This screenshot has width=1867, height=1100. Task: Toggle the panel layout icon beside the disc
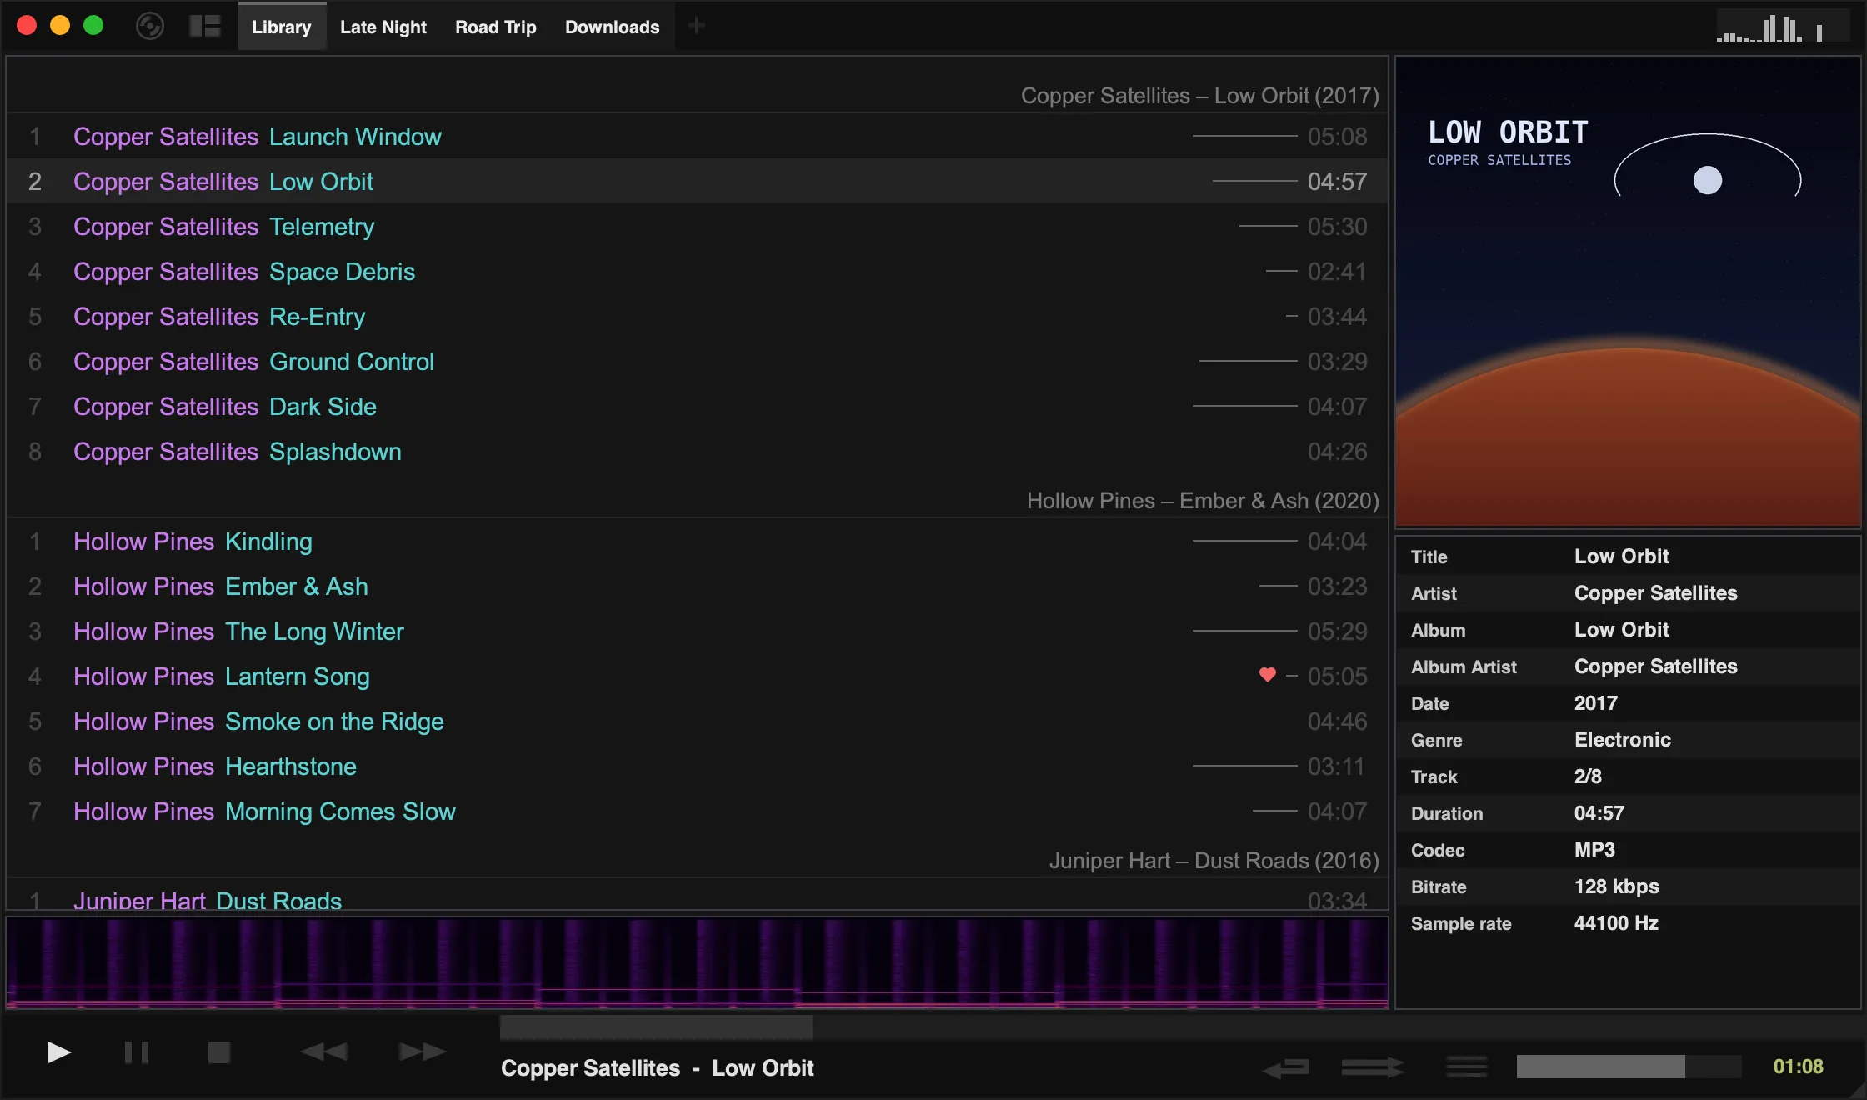(x=205, y=27)
